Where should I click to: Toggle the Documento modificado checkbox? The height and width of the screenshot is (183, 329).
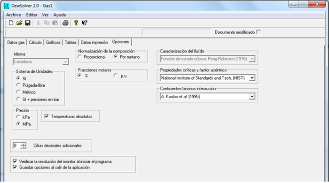coord(258,32)
